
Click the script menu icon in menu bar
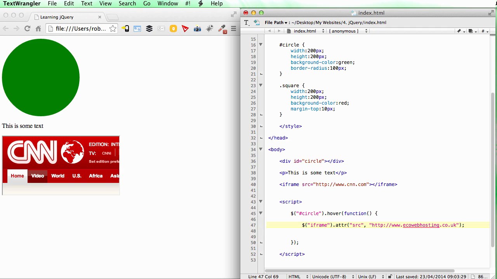click(x=200, y=3)
